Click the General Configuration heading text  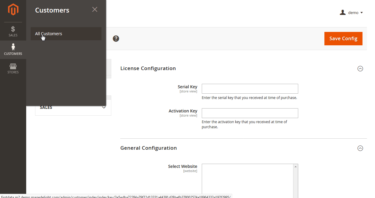pos(149,148)
